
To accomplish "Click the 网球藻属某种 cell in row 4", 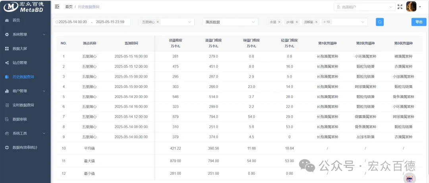I will (x=365, y=87).
